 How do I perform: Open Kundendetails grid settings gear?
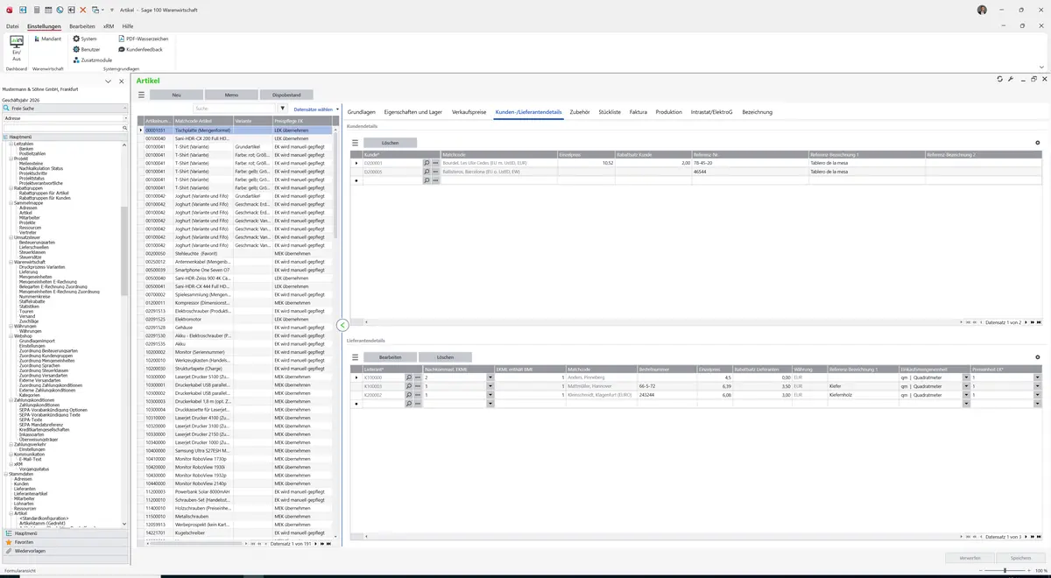tap(1038, 143)
